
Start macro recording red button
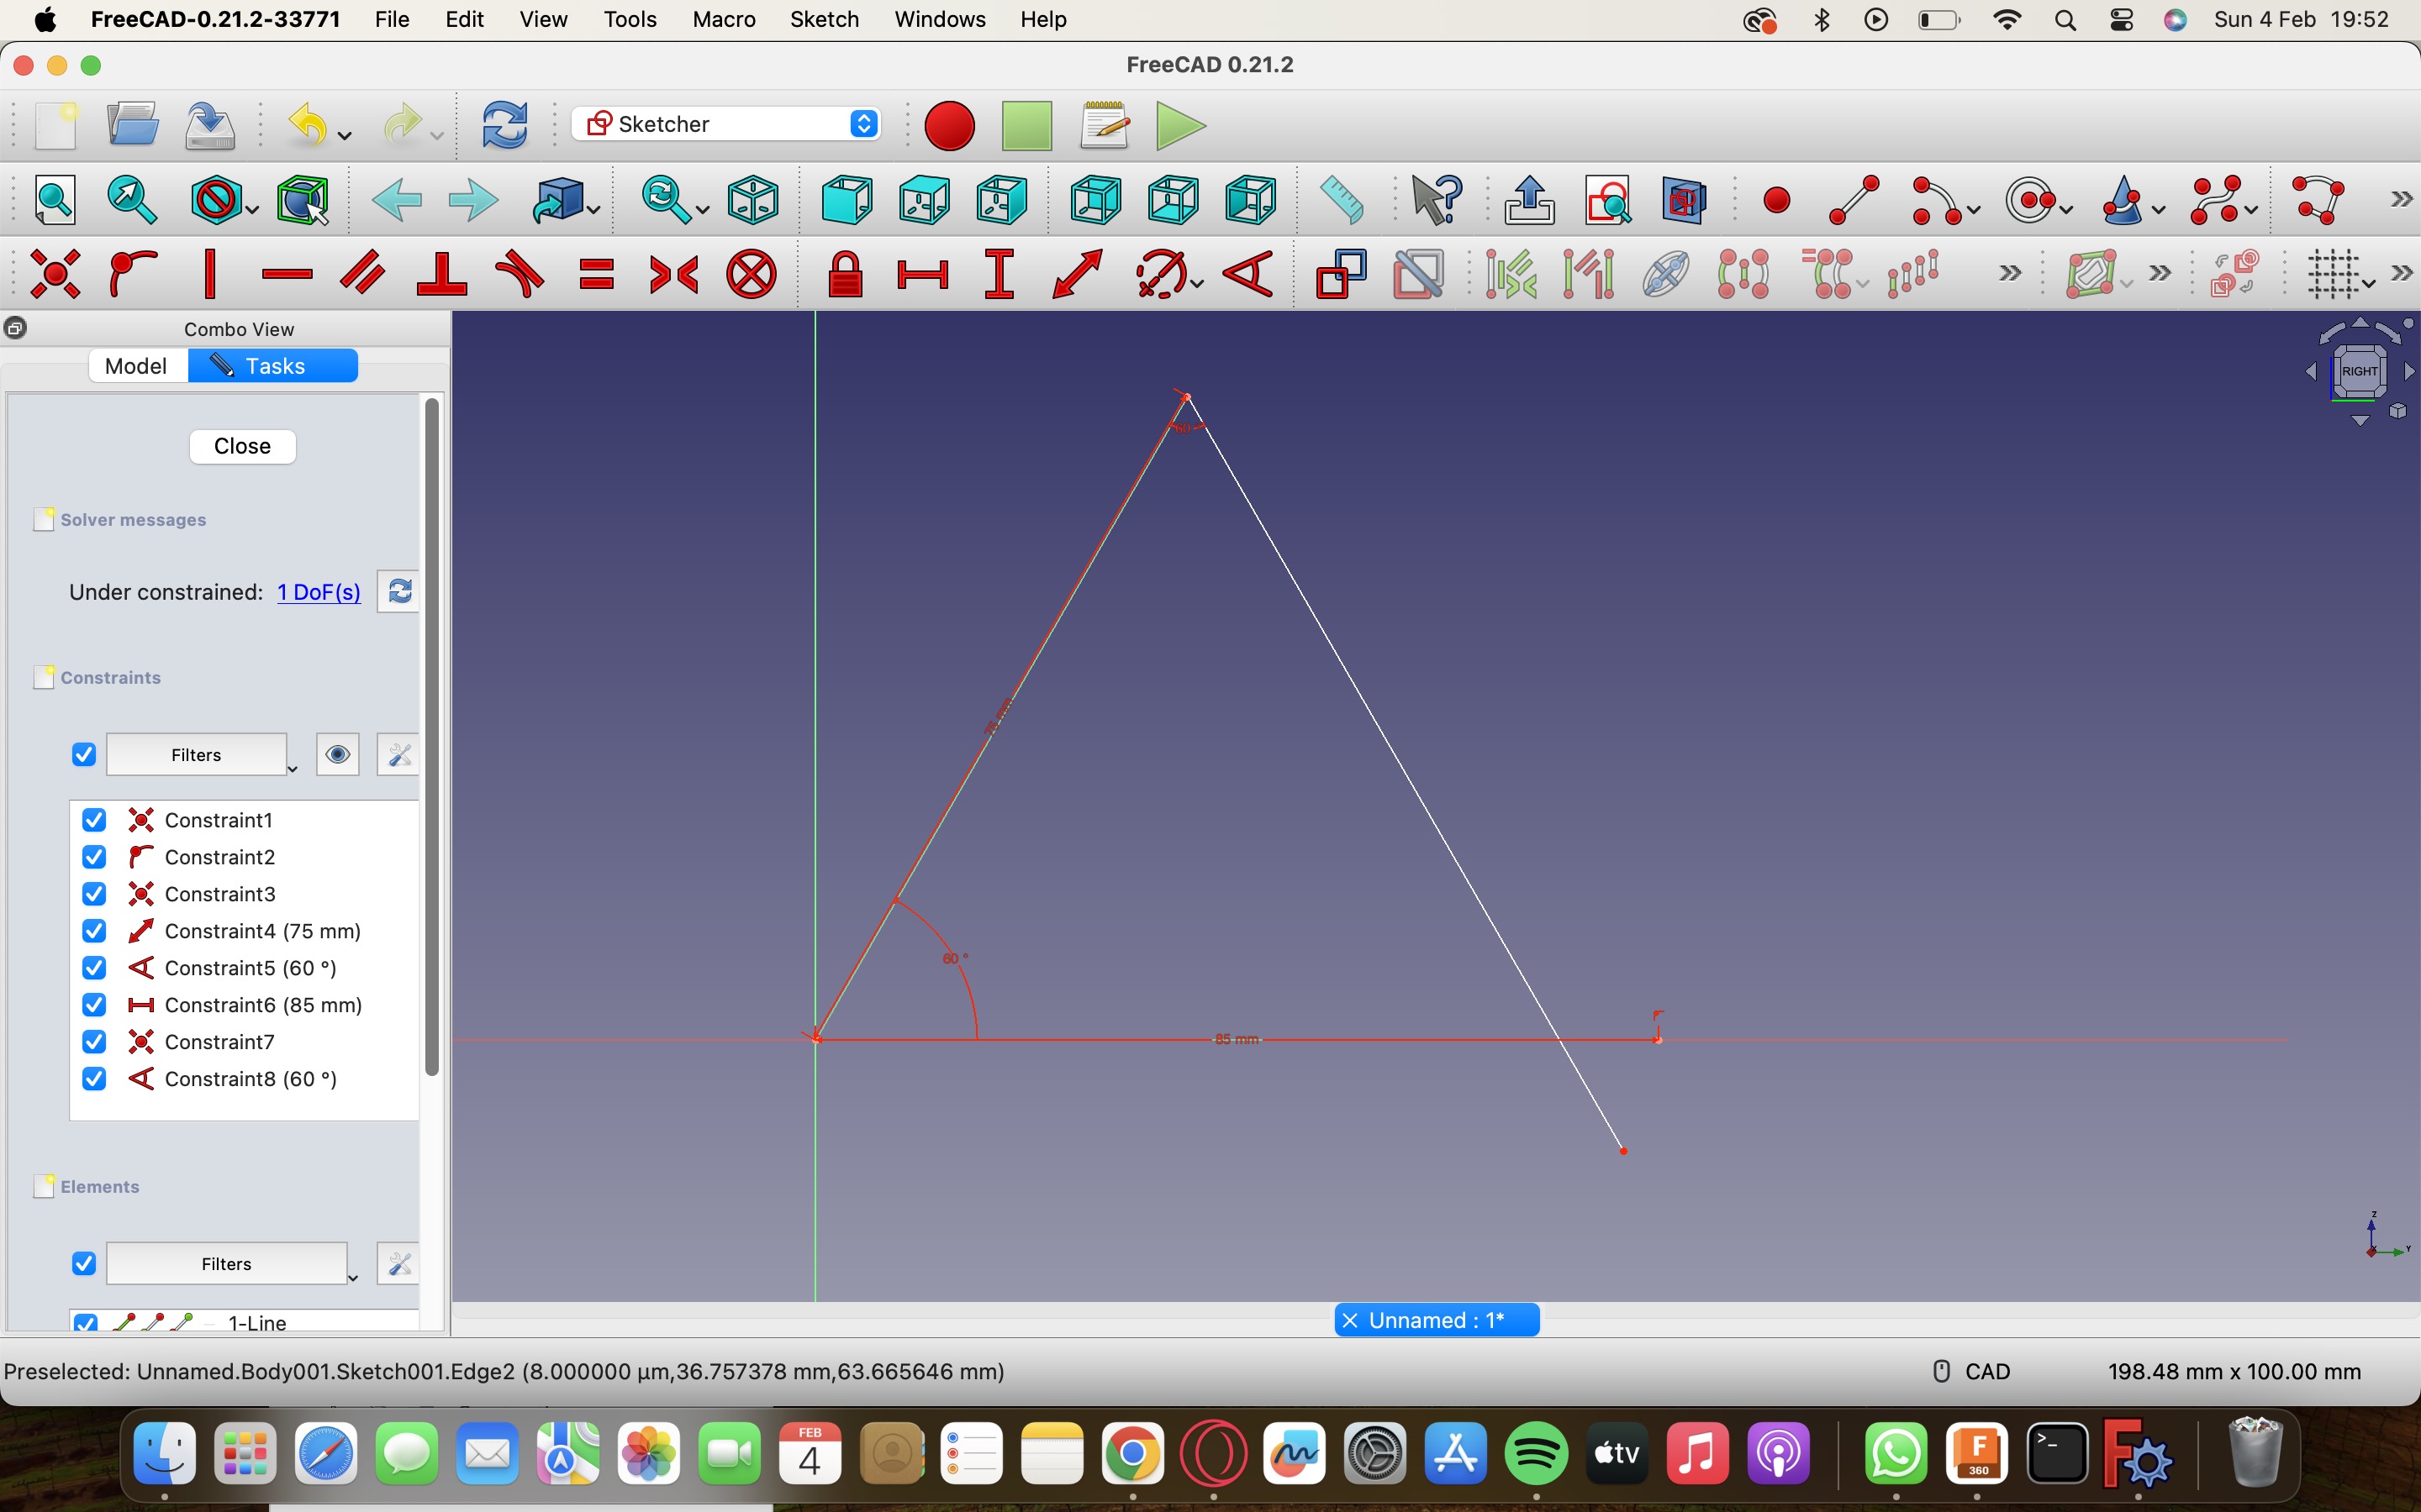949,126
